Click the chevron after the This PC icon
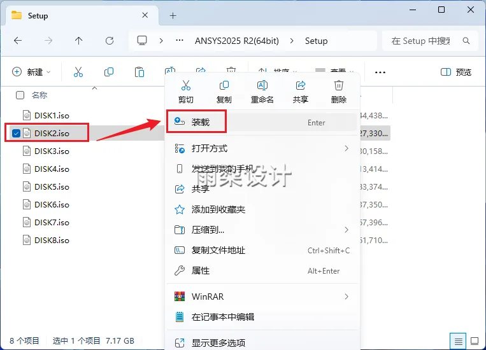 161,41
